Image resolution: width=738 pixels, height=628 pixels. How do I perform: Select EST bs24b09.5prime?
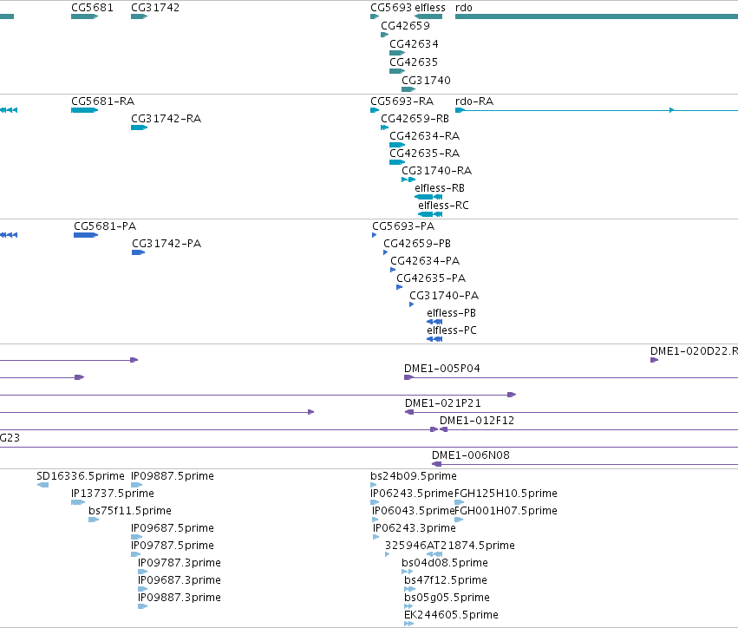point(414,476)
